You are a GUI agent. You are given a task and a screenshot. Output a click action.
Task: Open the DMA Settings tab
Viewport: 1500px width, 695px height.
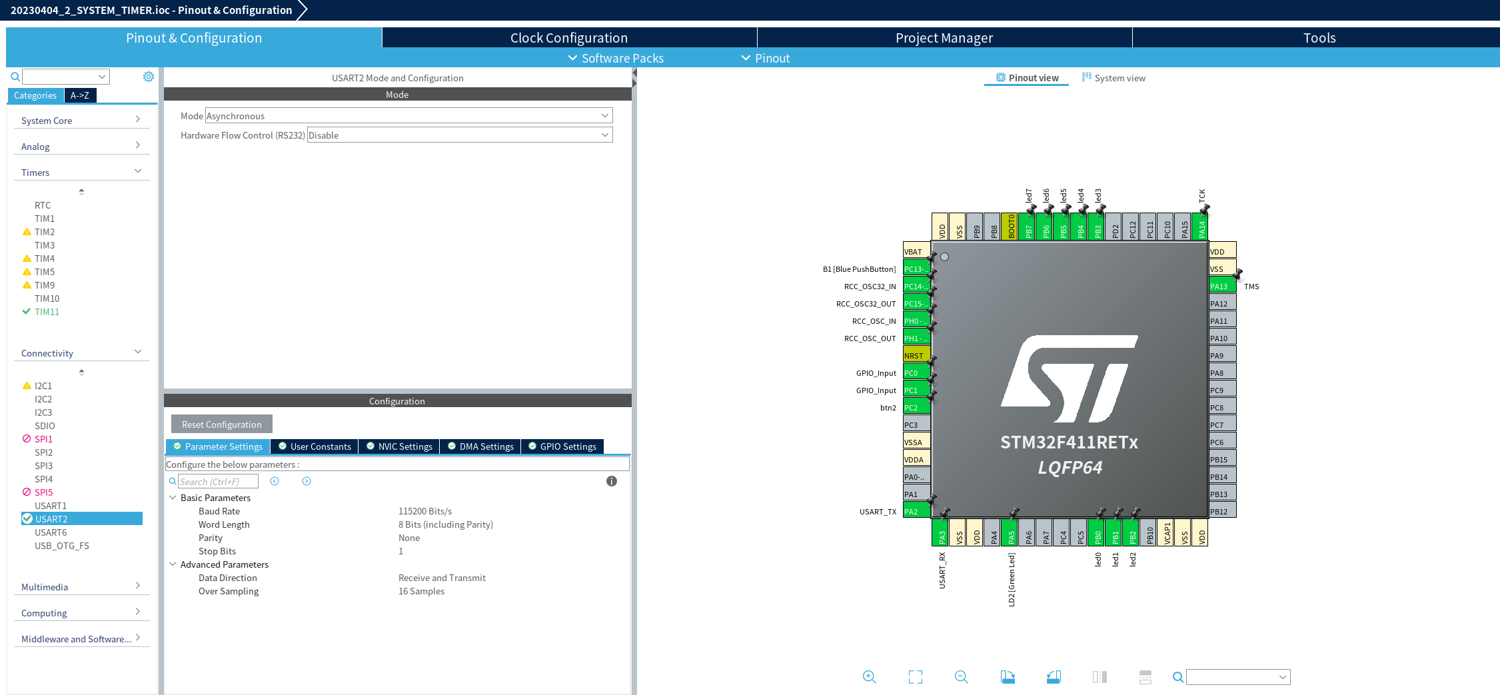(480, 446)
